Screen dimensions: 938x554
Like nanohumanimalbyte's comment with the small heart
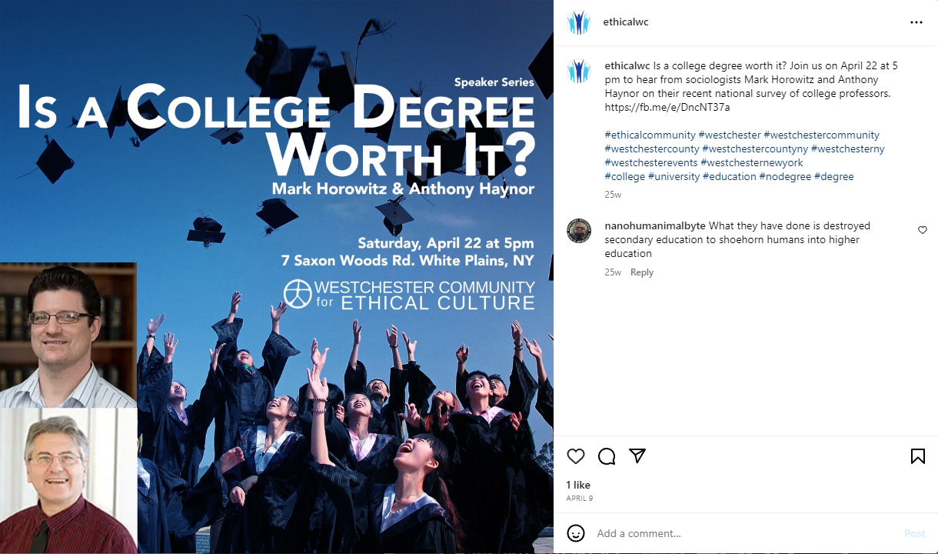pos(923,230)
